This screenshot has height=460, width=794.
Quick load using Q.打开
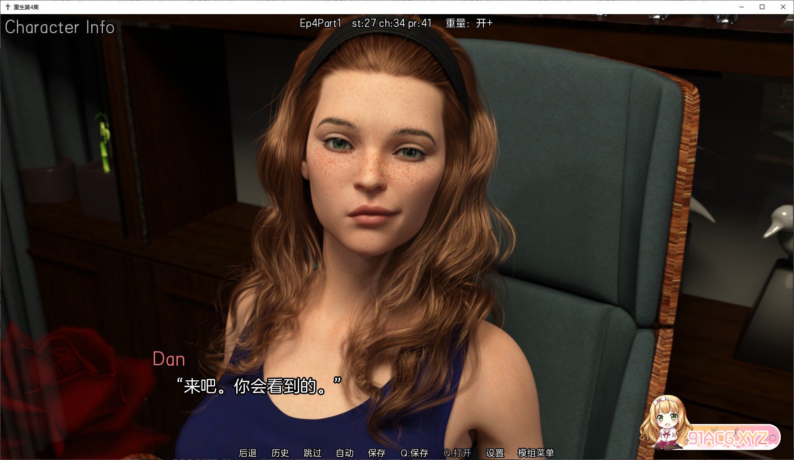click(x=458, y=453)
